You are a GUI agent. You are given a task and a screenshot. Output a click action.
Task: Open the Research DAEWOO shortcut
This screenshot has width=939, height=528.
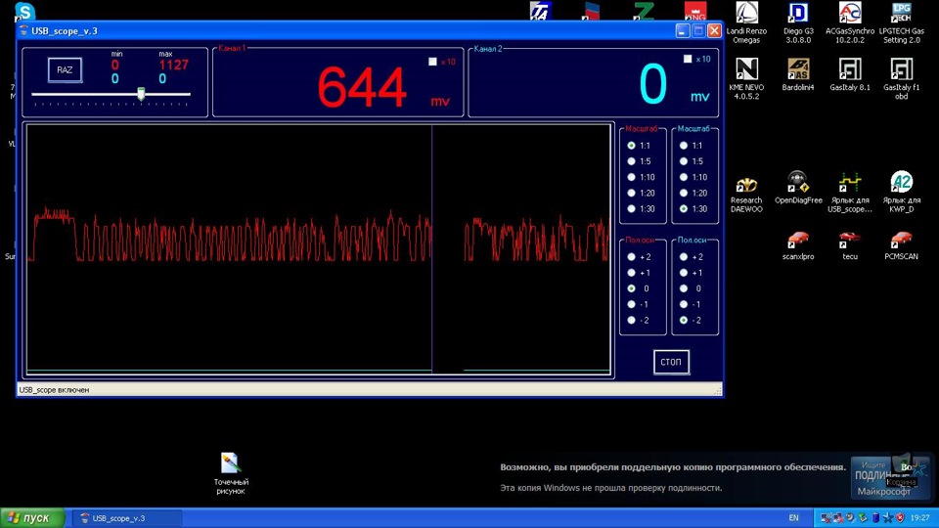(x=746, y=186)
